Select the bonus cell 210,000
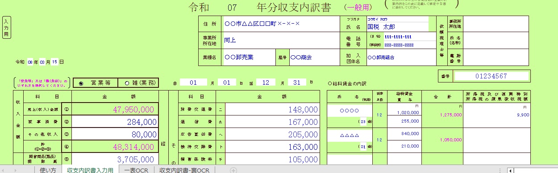 (404, 146)
